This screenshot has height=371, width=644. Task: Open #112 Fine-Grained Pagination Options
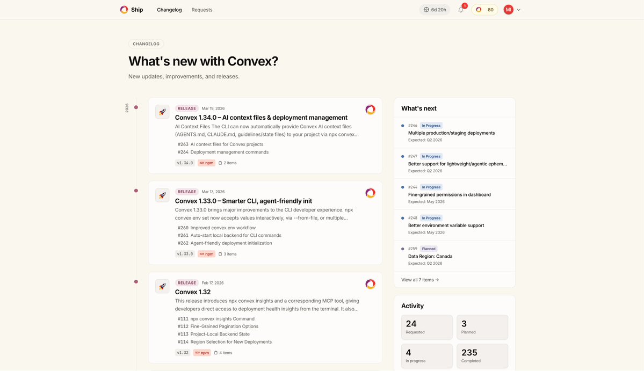[x=218, y=326]
